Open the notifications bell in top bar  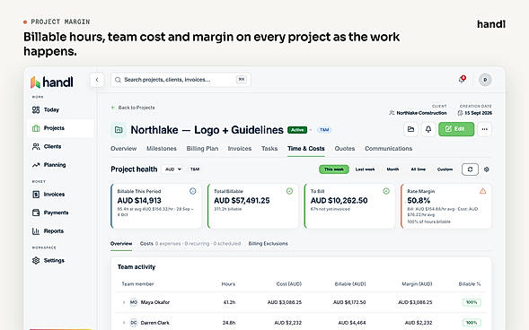462,80
